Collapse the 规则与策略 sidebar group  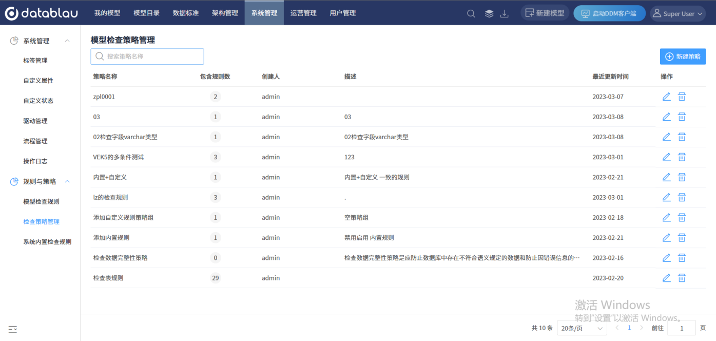(67, 181)
